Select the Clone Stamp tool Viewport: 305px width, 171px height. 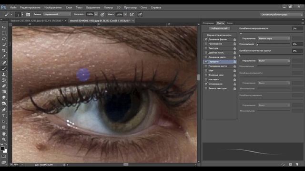[4, 75]
